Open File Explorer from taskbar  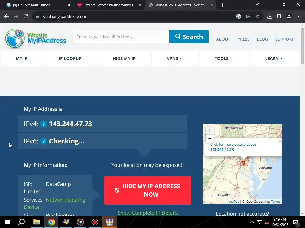[x=36, y=222]
